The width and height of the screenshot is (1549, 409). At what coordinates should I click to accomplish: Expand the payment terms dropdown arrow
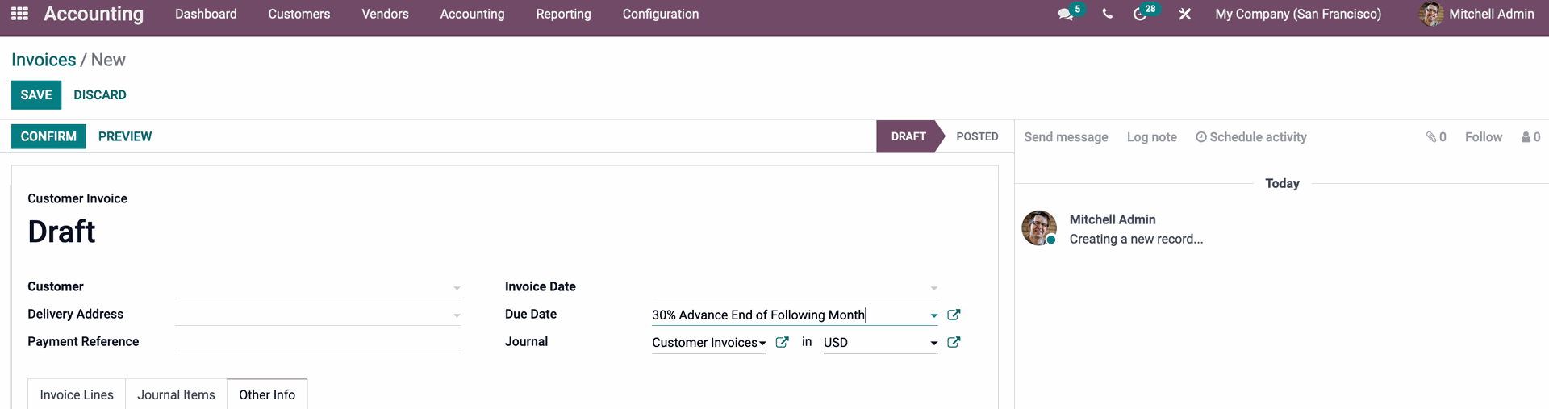[x=933, y=315]
